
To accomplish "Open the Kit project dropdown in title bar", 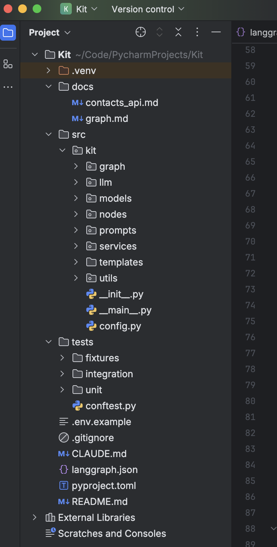I will tap(79, 9).
